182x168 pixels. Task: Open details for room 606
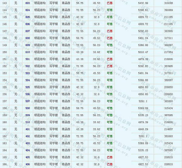click(x=28, y=24)
